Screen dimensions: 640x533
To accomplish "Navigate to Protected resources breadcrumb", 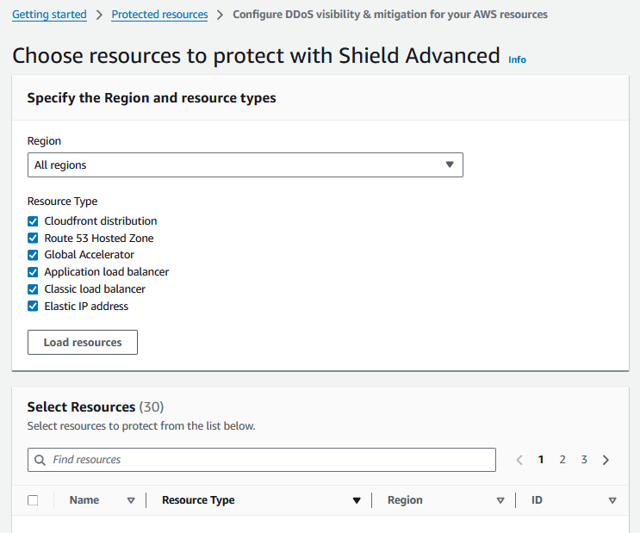I will [x=159, y=15].
